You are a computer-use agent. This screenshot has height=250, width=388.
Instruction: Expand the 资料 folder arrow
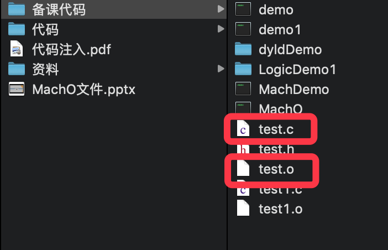[x=221, y=69]
